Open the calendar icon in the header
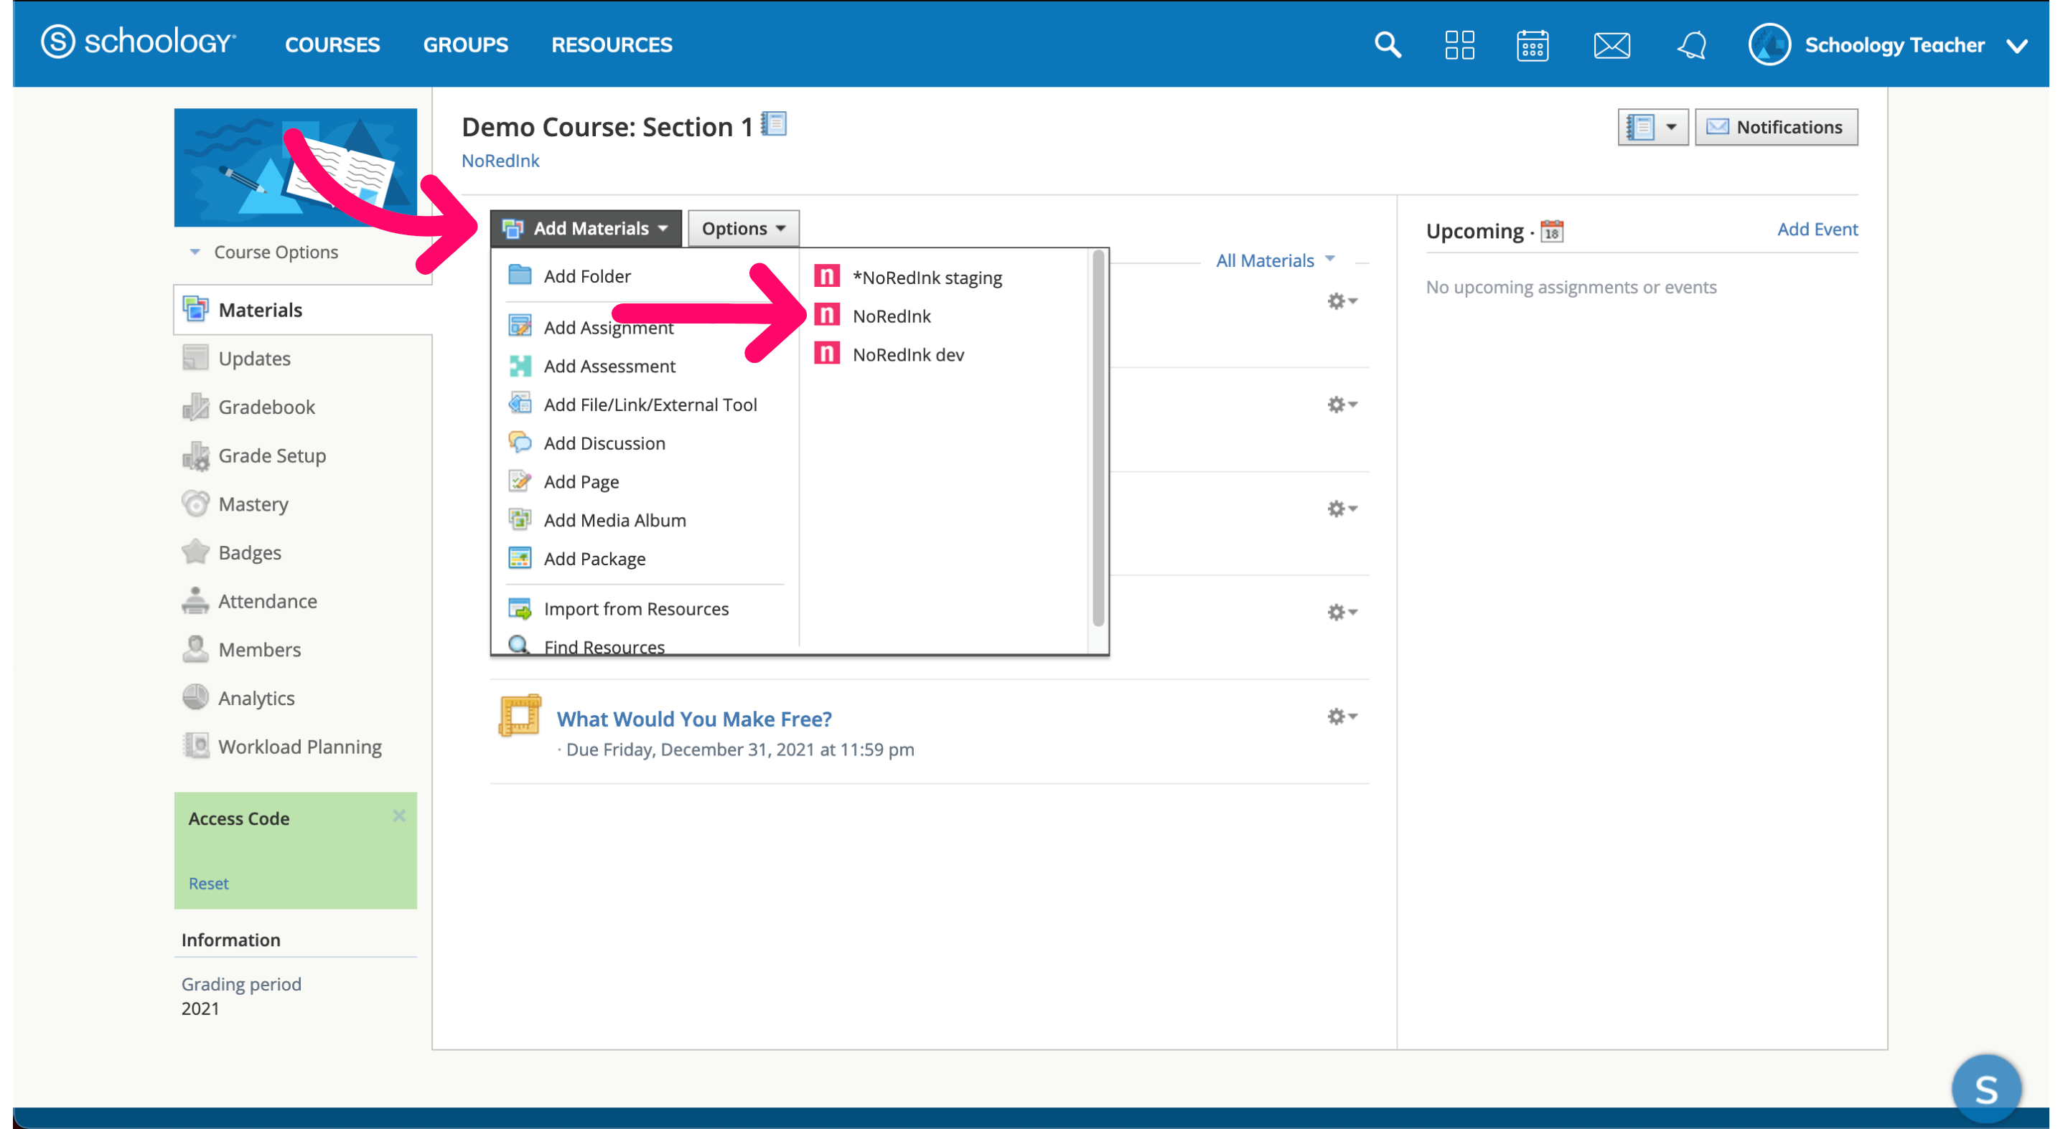The height and width of the screenshot is (1129, 2063). 1531,44
